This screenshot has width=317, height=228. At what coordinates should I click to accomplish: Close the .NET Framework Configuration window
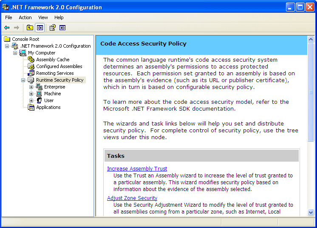point(310,7)
